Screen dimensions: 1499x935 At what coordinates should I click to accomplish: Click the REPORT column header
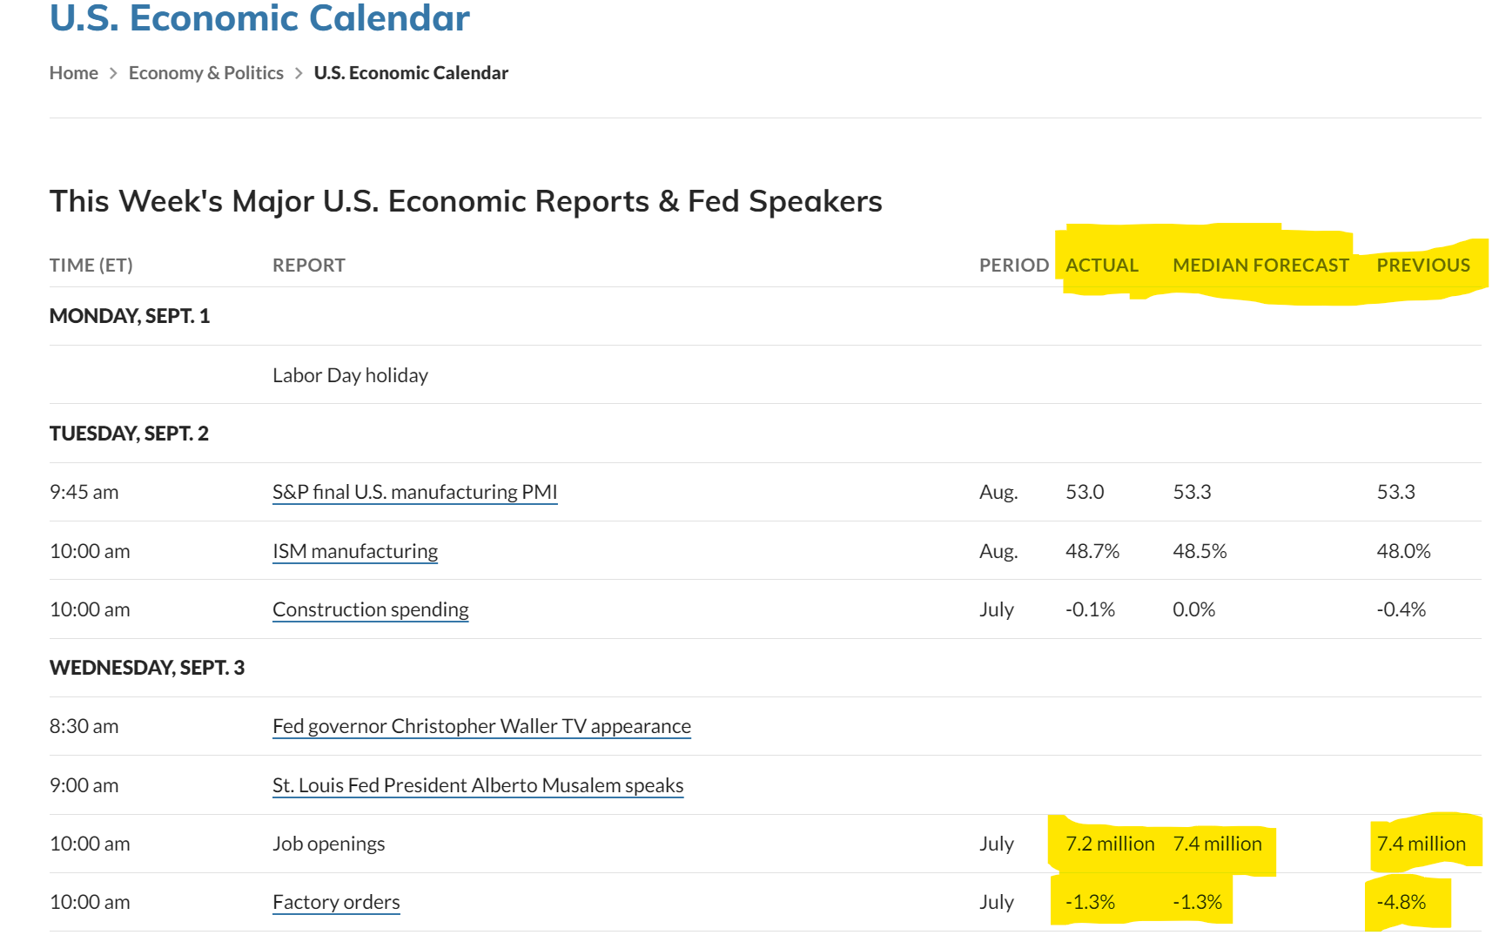309,266
